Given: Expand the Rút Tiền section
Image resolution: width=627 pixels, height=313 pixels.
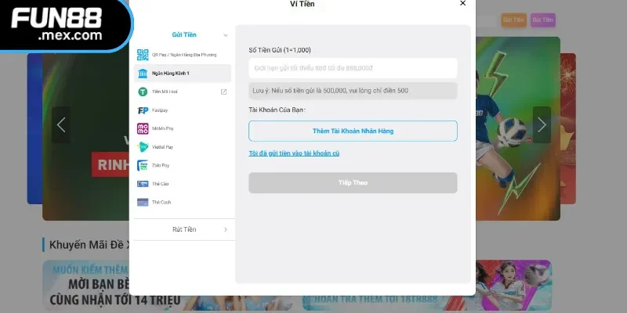Looking at the screenshot, I should [x=184, y=229].
